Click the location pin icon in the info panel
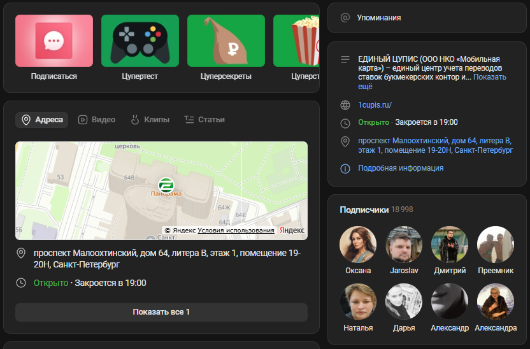 click(x=345, y=141)
